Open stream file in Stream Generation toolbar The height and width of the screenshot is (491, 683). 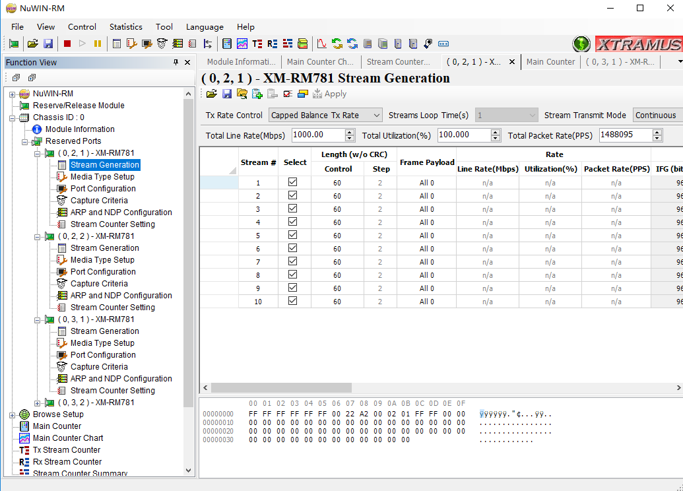coord(212,94)
